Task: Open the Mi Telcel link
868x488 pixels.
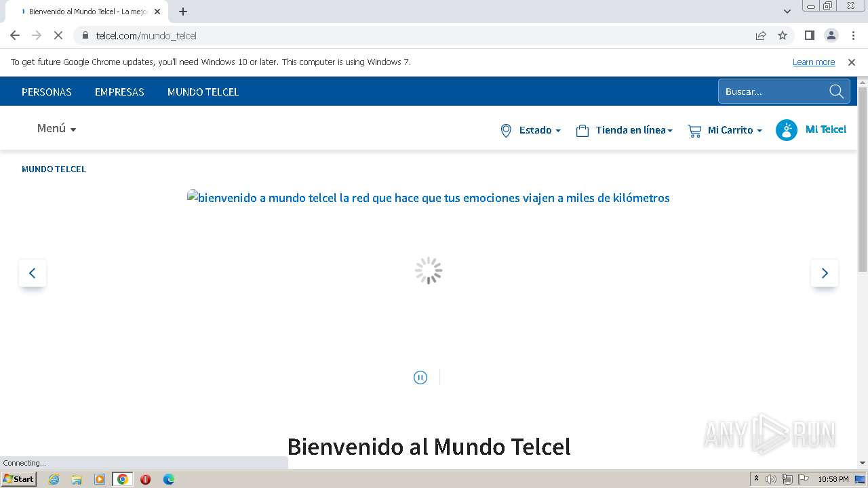Action: coord(826,129)
